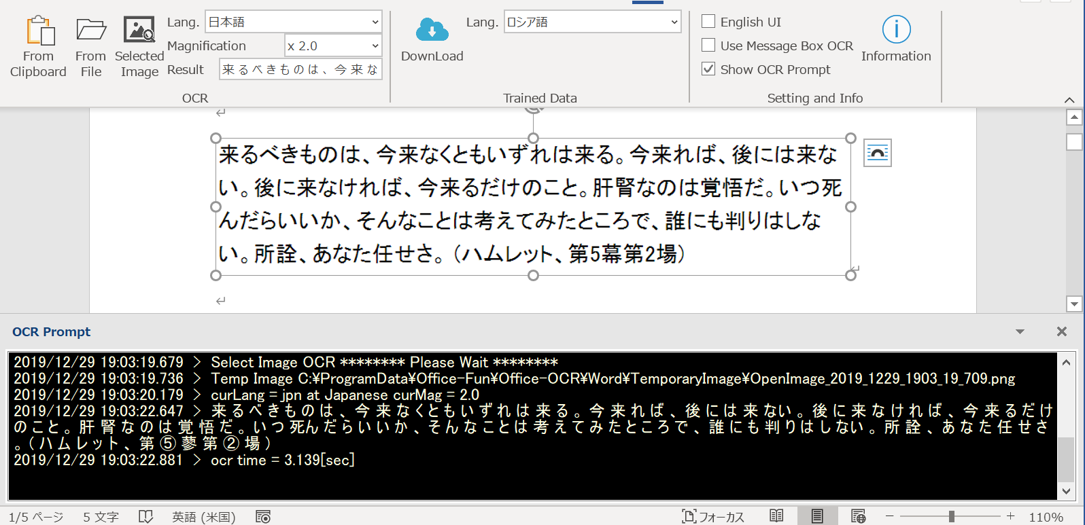Click the OCR Prompt scrollbar thumb
The image size is (1085, 525).
click(1067, 459)
